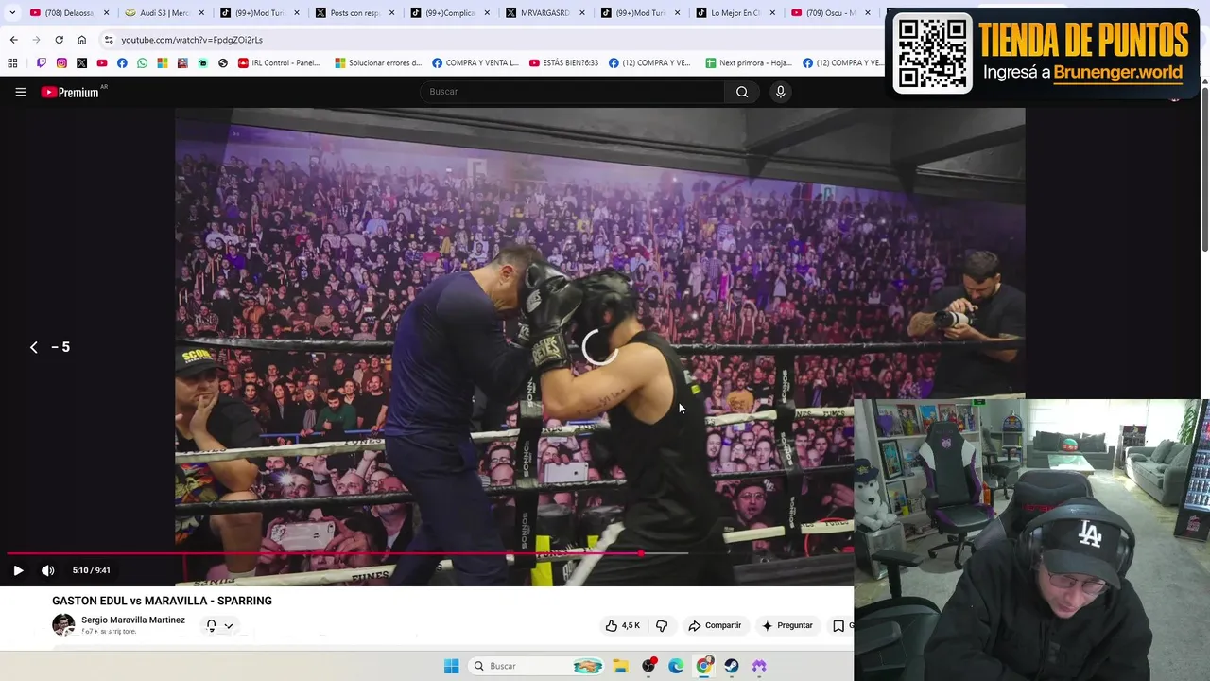
Task: Open Sergio Maravilla Martinez channel link
Action: point(133,620)
